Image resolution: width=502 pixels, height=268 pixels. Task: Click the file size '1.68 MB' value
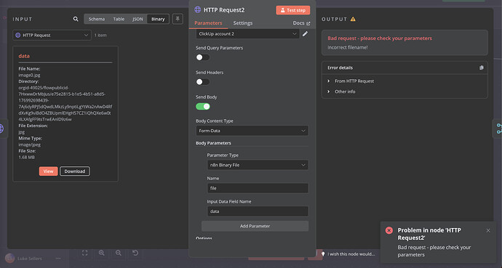(x=27, y=158)
